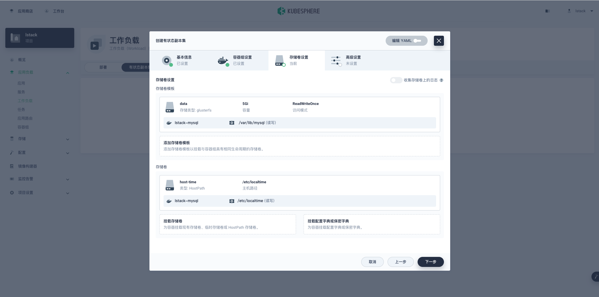Screen dimensions: 599x297
Task: Click the lstack project card
Action: [40, 38]
